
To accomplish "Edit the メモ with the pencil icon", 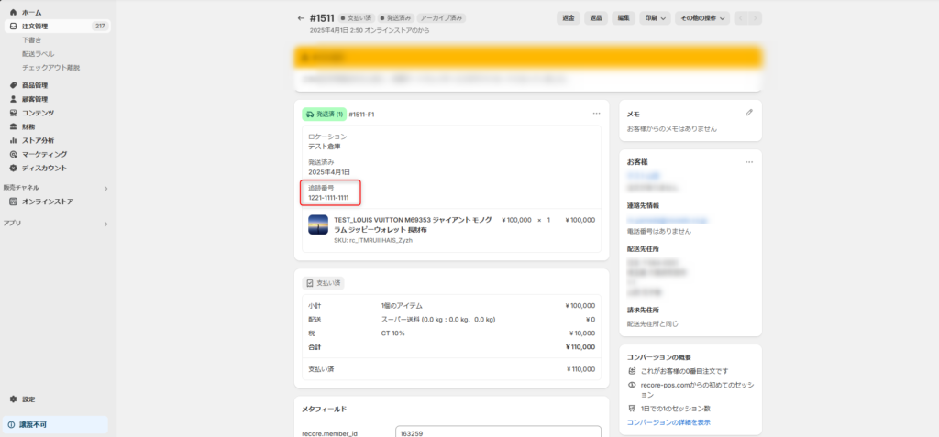I will [x=748, y=113].
